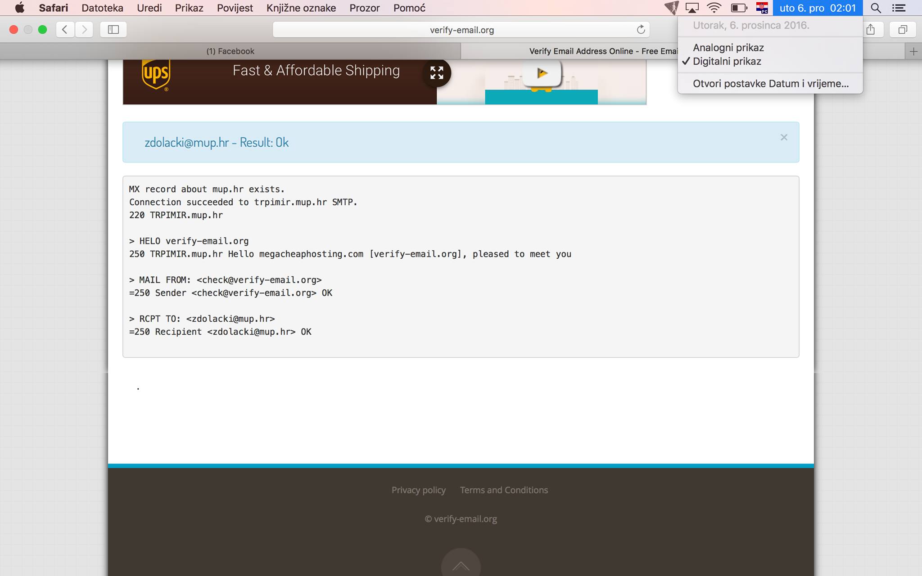Expand the UPS ad fullscreen icon

pyautogui.click(x=436, y=72)
